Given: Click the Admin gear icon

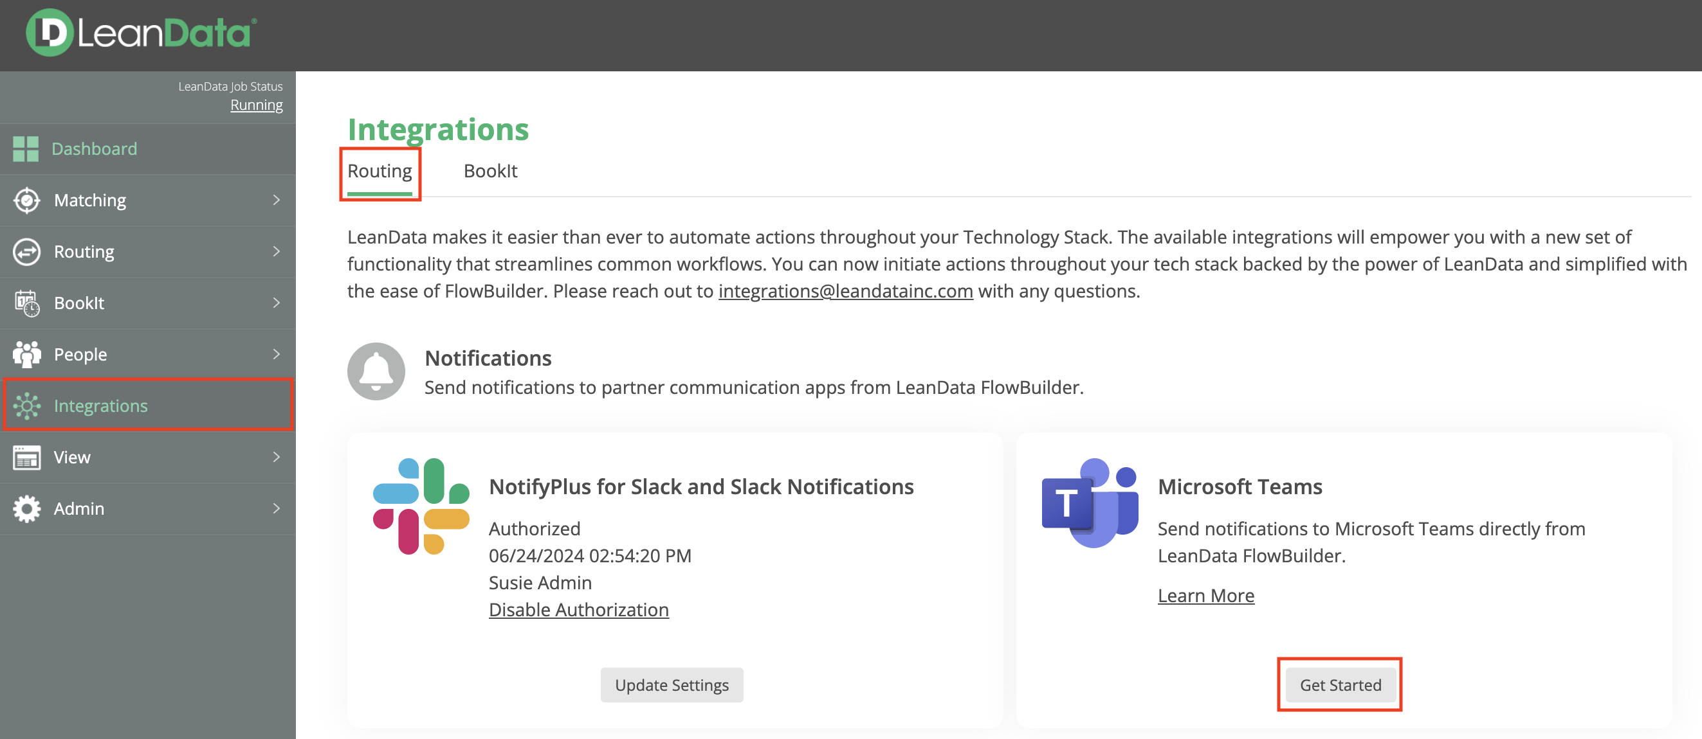Looking at the screenshot, I should [26, 509].
